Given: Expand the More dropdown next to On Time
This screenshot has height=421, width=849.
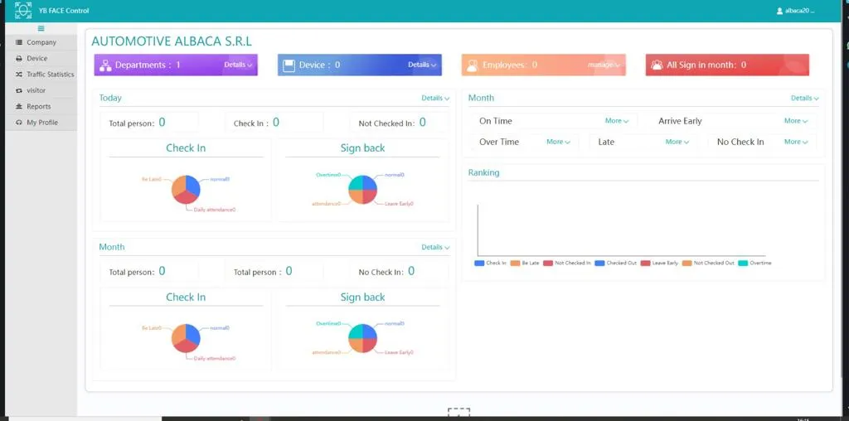Looking at the screenshot, I should [x=616, y=121].
